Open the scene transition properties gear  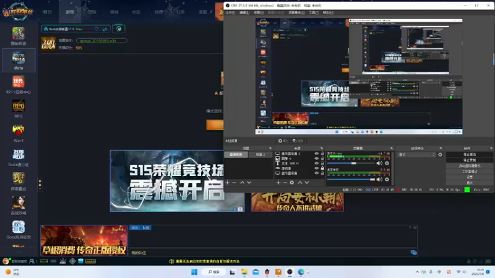click(440, 155)
